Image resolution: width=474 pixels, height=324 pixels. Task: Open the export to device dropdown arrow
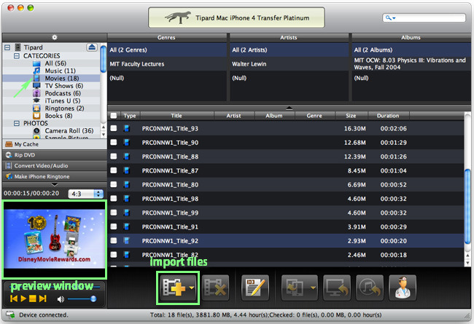point(313,288)
